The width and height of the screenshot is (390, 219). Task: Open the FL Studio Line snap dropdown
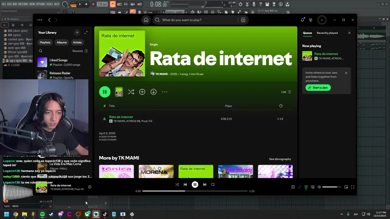pyautogui.click(x=154, y=12)
